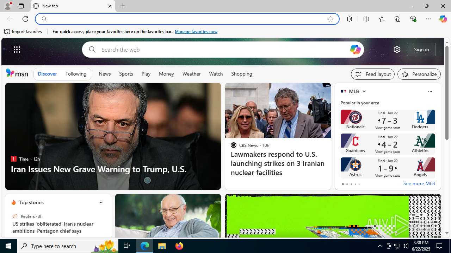This screenshot has height=253, width=451.
Task: Open the Money section
Action: pos(166,74)
